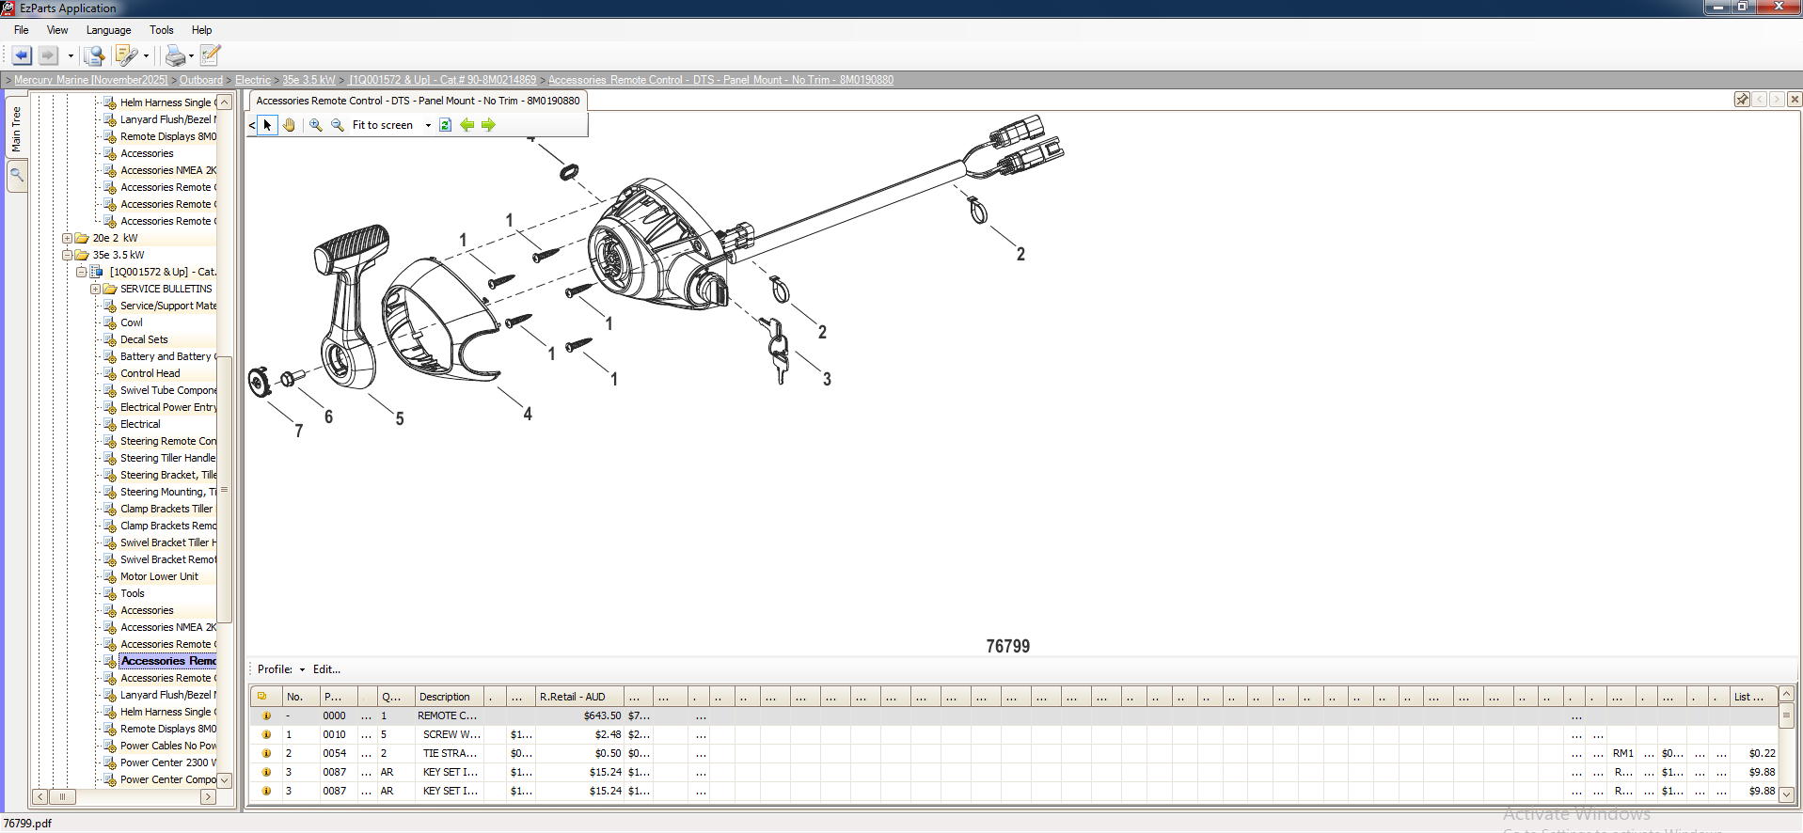Collapse the viewer toolbar with the < chevron
The image size is (1803, 833).
click(x=252, y=125)
